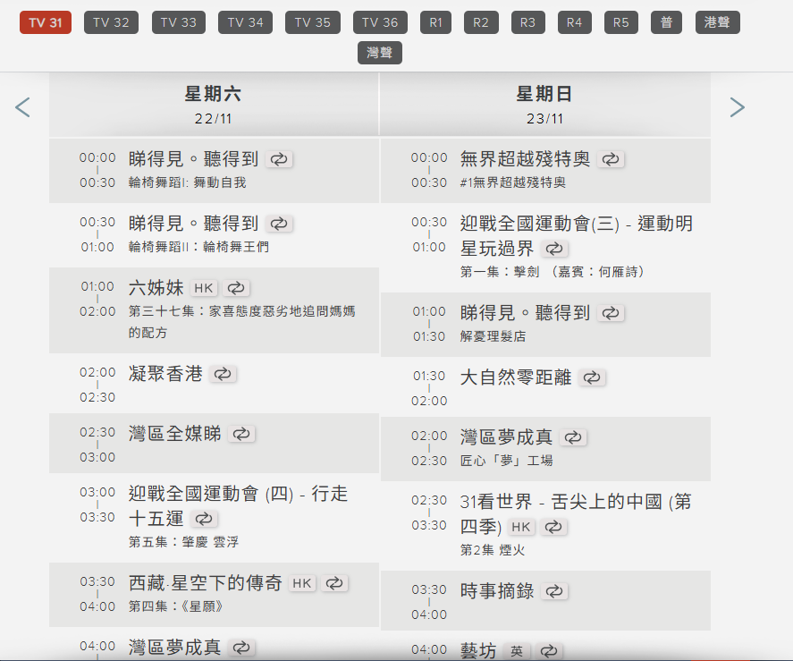Viewport: 793px width, 661px height.
Task: Select the 港聲 channel button
Action: click(717, 22)
